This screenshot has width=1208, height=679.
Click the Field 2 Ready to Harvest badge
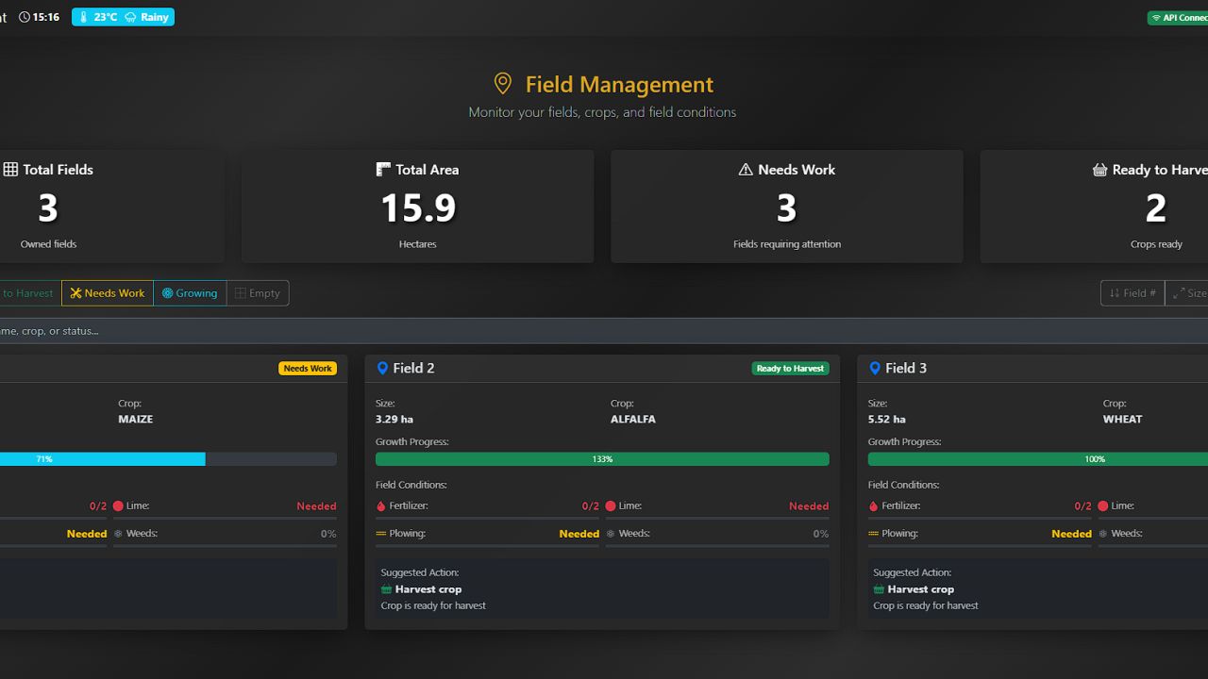pyautogui.click(x=790, y=369)
